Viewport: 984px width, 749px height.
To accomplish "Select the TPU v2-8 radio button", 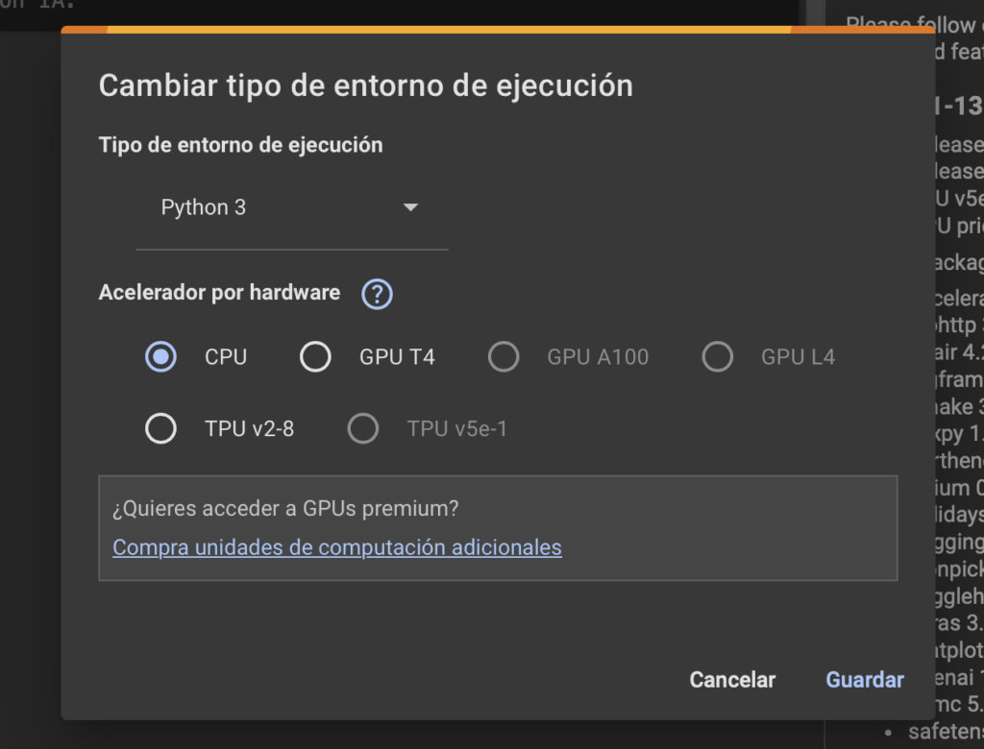I will pos(160,428).
